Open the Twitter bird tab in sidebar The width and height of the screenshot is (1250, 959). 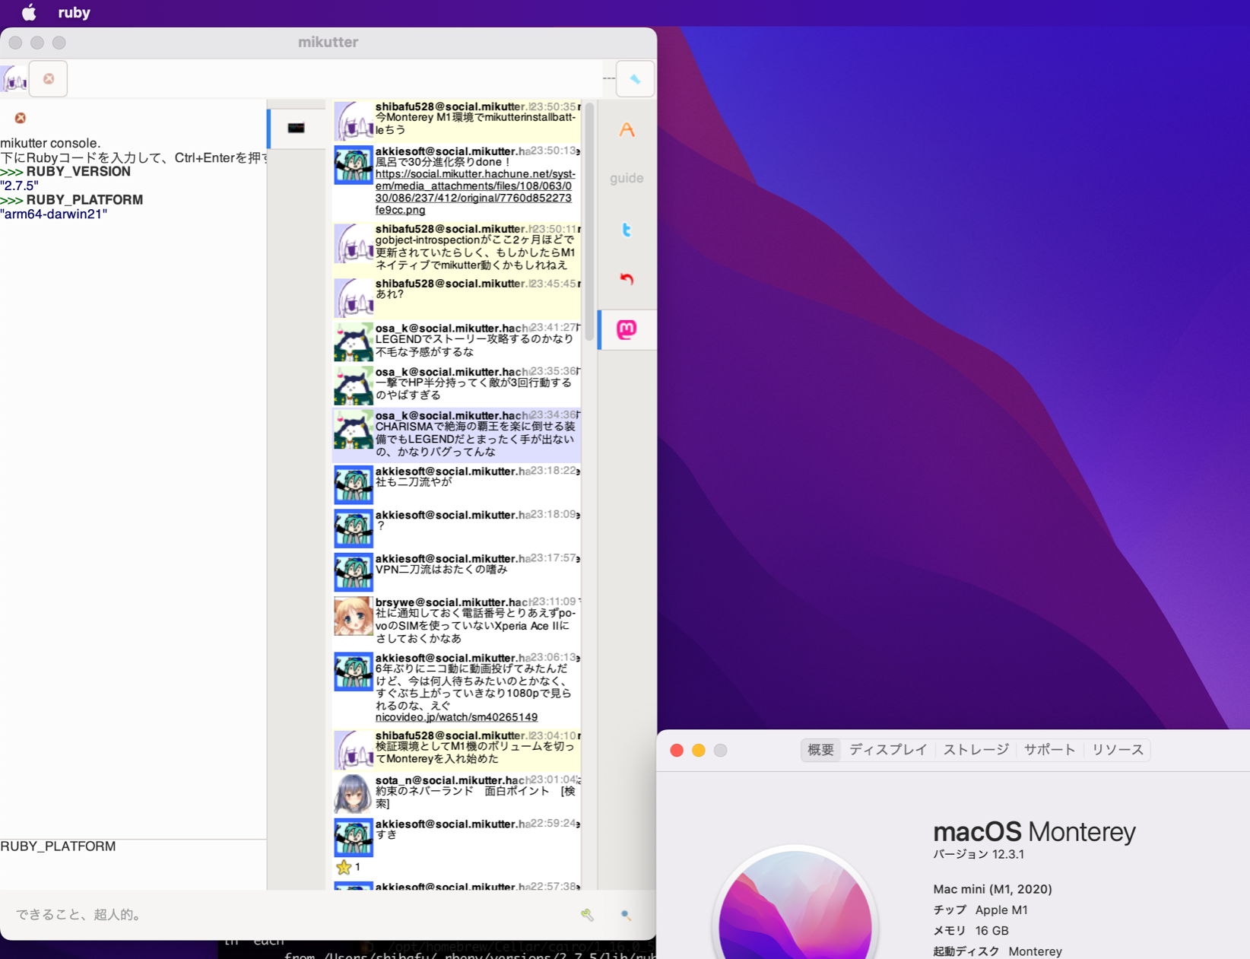[x=627, y=230]
